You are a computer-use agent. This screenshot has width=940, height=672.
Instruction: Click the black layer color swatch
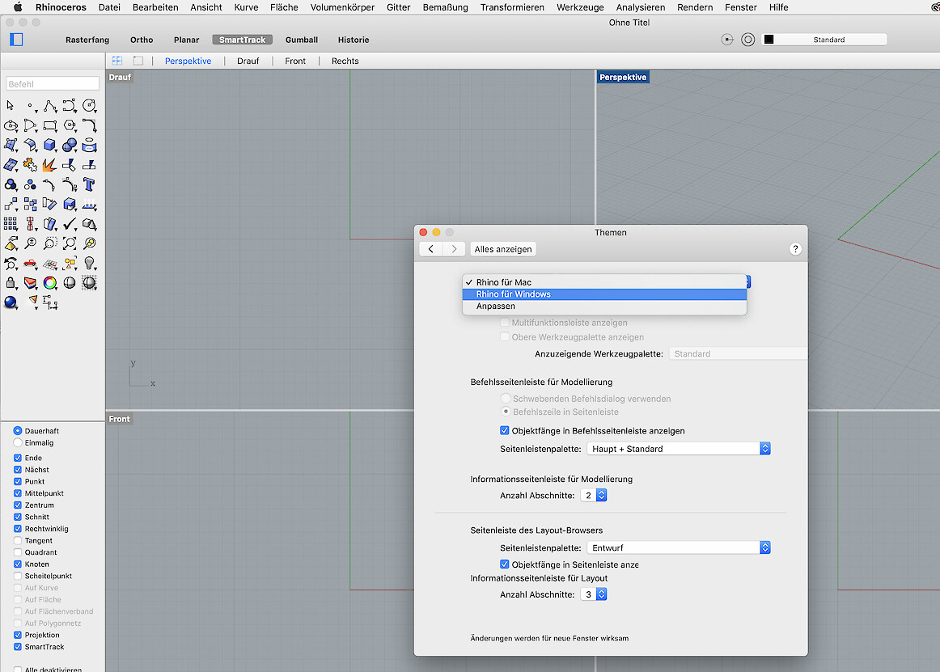[769, 40]
